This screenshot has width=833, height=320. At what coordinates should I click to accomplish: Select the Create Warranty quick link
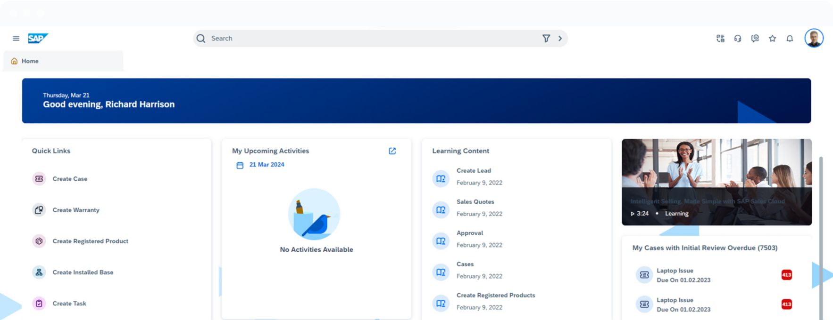(x=76, y=210)
